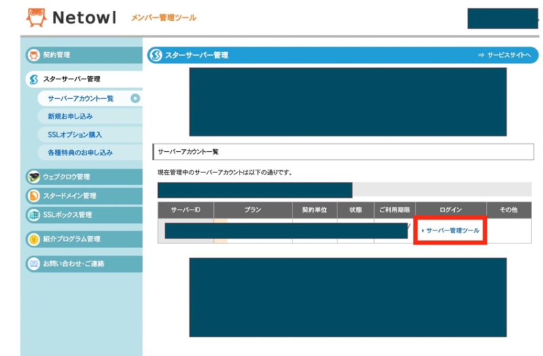The height and width of the screenshot is (356, 543).
Task: Click the その他 column header
Action: click(508, 210)
